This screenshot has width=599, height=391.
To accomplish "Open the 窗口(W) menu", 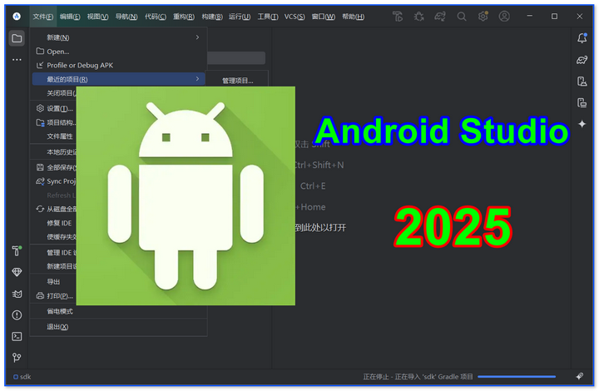I will click(323, 17).
